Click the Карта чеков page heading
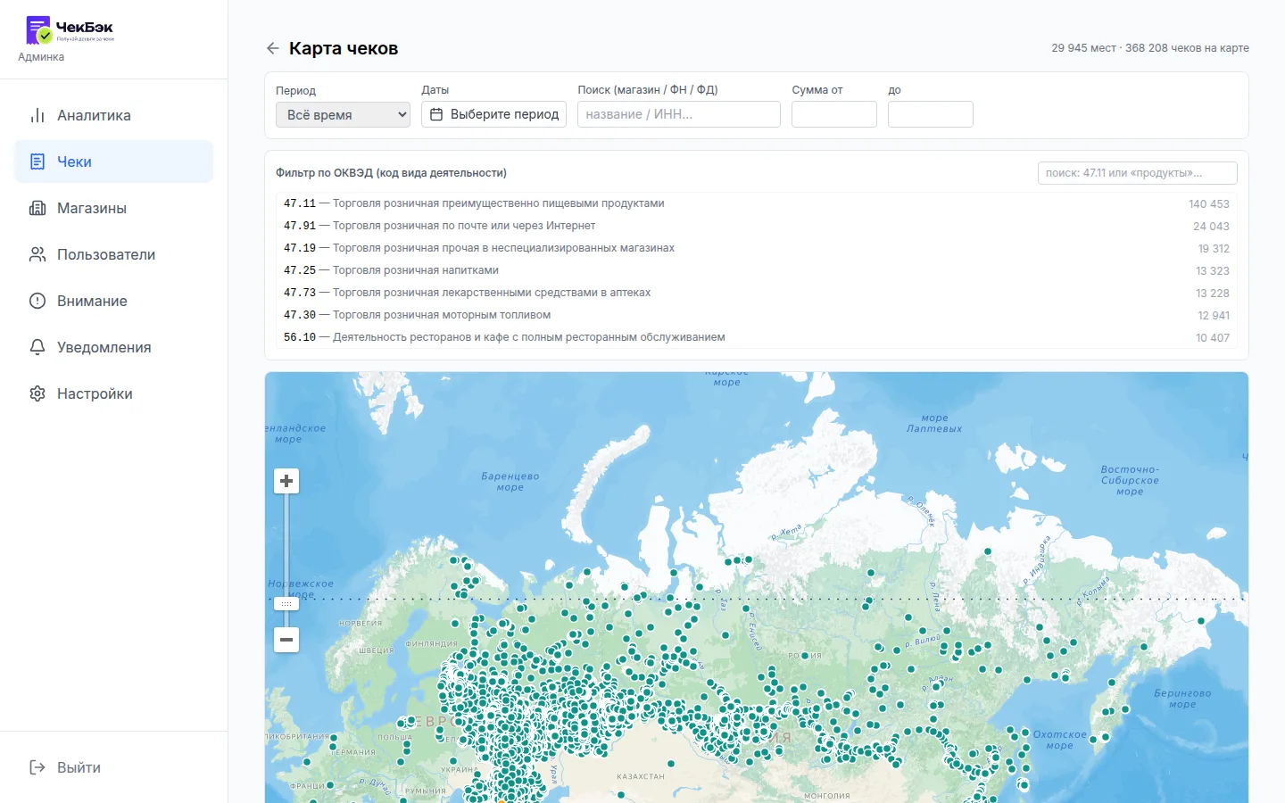The image size is (1285, 803). click(344, 48)
